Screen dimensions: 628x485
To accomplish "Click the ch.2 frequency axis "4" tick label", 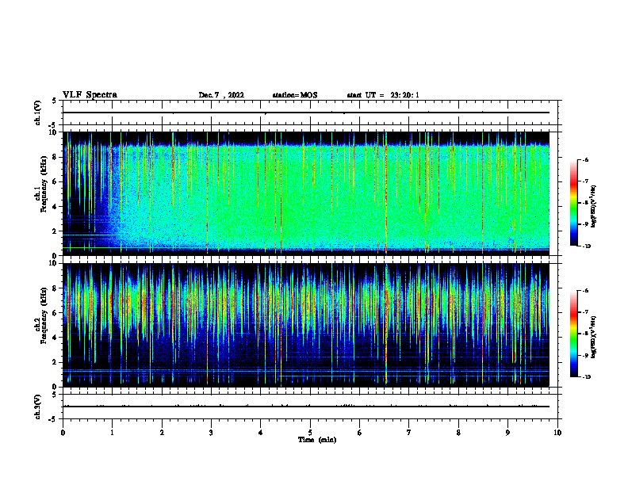I will [56, 338].
